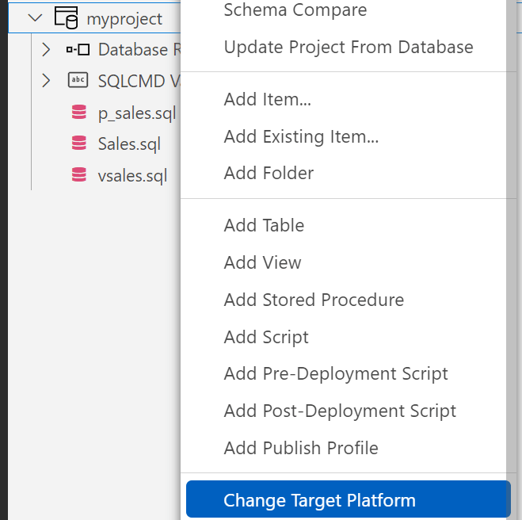This screenshot has width=522, height=520.
Task: Click the vsales.sql database file icon
Action: point(78,175)
